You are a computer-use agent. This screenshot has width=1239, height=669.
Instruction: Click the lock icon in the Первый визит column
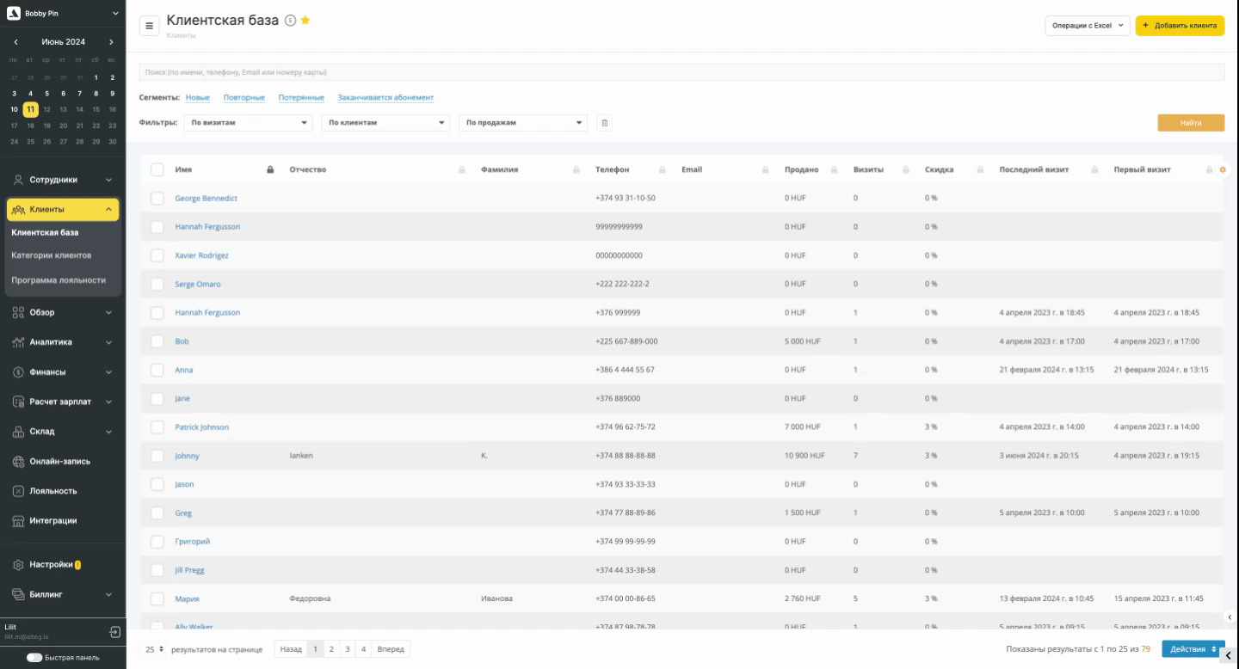tap(1209, 169)
